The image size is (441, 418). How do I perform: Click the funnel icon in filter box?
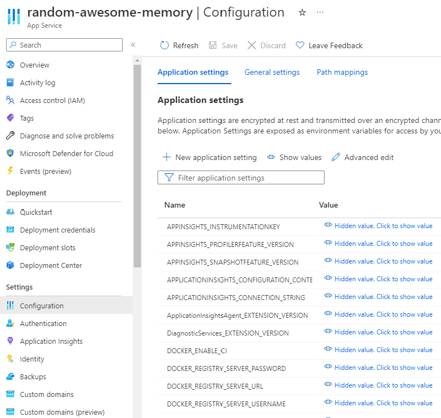pos(169,177)
